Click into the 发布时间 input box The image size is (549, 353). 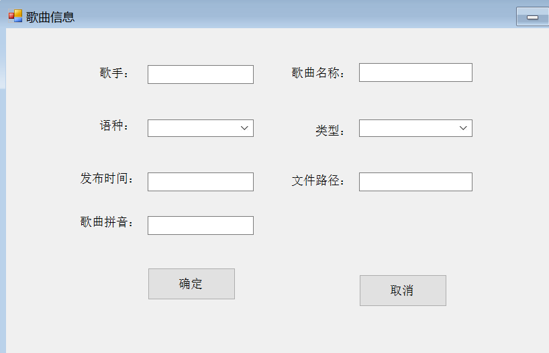tap(201, 182)
